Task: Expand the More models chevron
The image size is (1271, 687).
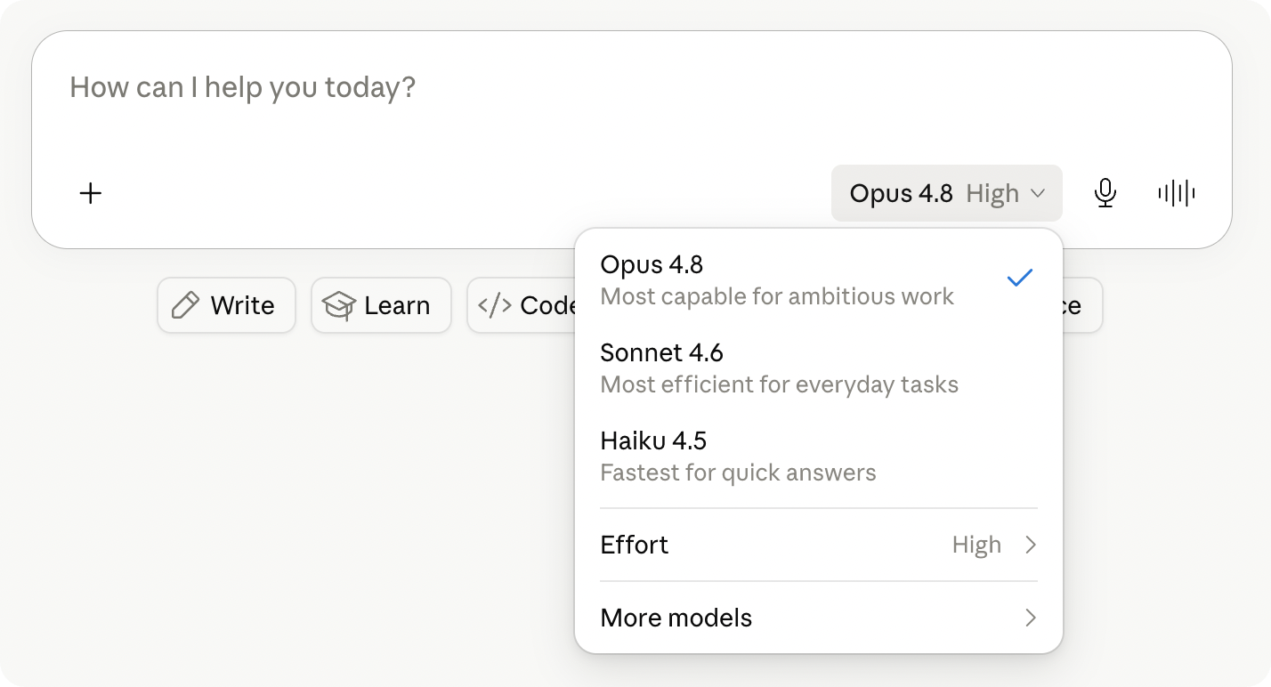Action: [1031, 618]
